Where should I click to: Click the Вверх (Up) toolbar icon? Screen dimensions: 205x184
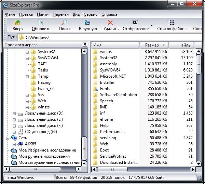[18, 23]
